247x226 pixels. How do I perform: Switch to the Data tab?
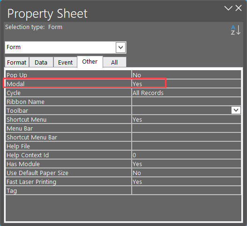[41, 62]
